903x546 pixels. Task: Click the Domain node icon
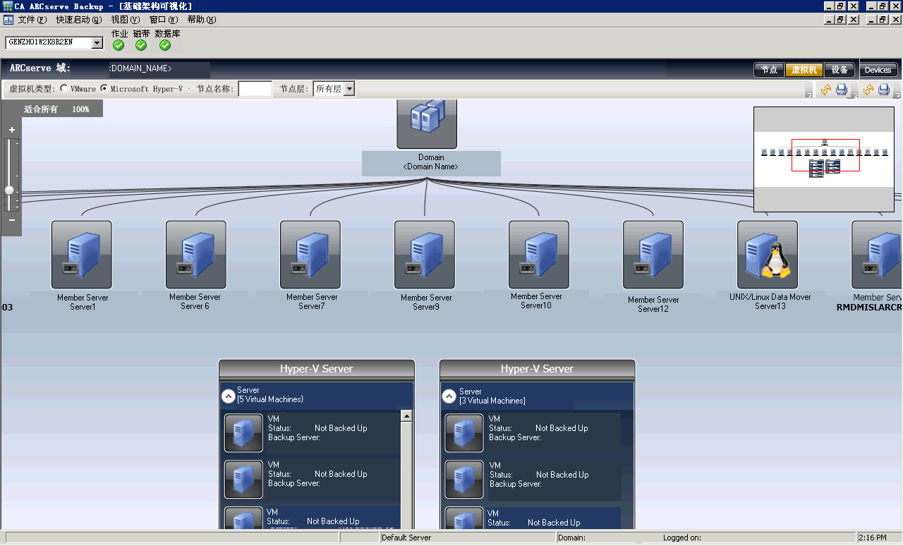427,123
